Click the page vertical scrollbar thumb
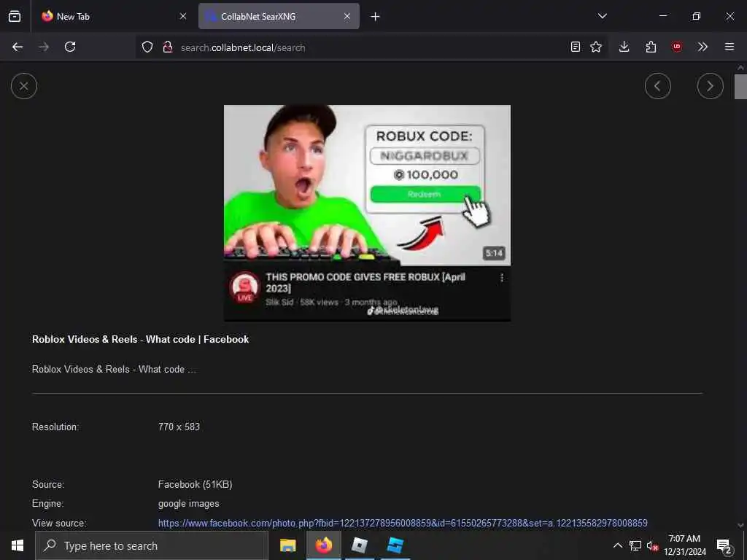Image resolution: width=747 pixels, height=560 pixels. click(x=740, y=86)
